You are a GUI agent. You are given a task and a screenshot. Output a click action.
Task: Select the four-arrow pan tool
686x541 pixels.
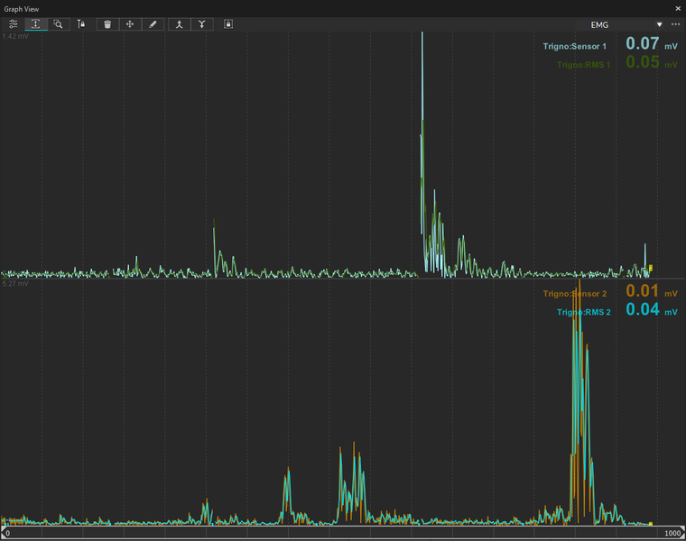pos(130,24)
